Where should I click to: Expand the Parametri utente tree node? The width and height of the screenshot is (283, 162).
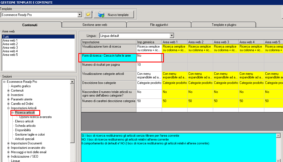click(x=8, y=99)
